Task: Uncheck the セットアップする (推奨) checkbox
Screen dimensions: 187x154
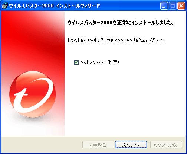Action: pos(76,62)
